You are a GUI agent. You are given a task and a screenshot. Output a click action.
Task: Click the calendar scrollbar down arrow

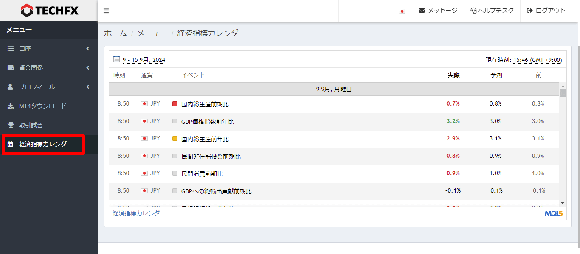[x=563, y=204]
